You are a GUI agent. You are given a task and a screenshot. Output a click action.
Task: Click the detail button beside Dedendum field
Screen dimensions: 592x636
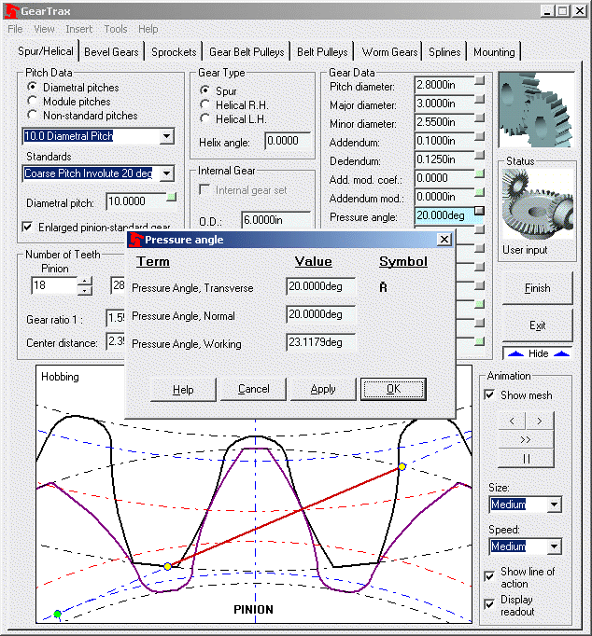point(480,155)
